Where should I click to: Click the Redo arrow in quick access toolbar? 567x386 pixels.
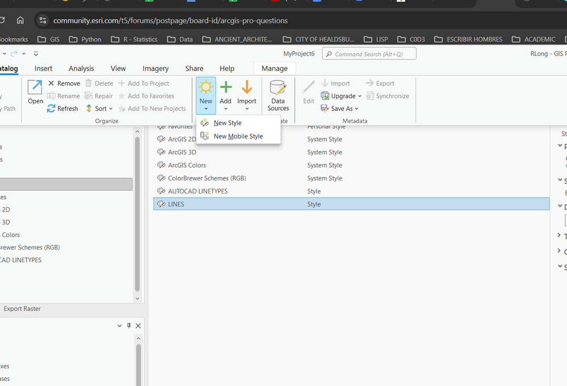click(14, 53)
